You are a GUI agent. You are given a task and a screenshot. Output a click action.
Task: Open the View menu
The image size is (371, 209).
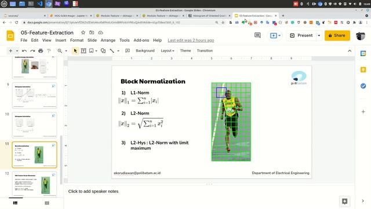coord(46,40)
